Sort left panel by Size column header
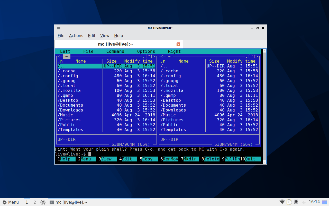Viewport: 329px width, 206px height. (x=111, y=61)
